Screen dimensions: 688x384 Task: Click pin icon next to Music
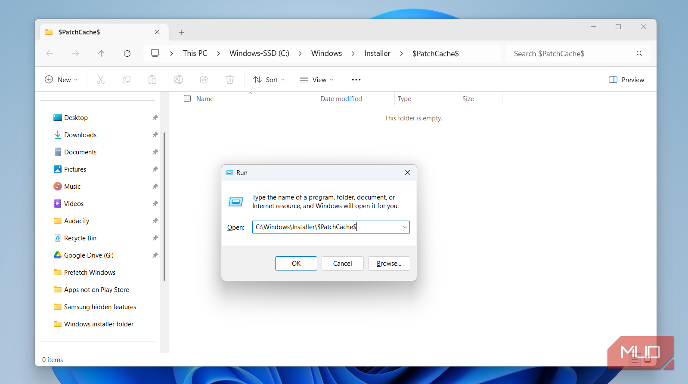pos(155,186)
